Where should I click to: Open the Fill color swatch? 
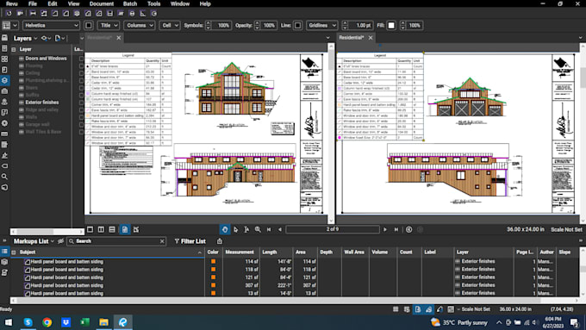pyautogui.click(x=391, y=25)
